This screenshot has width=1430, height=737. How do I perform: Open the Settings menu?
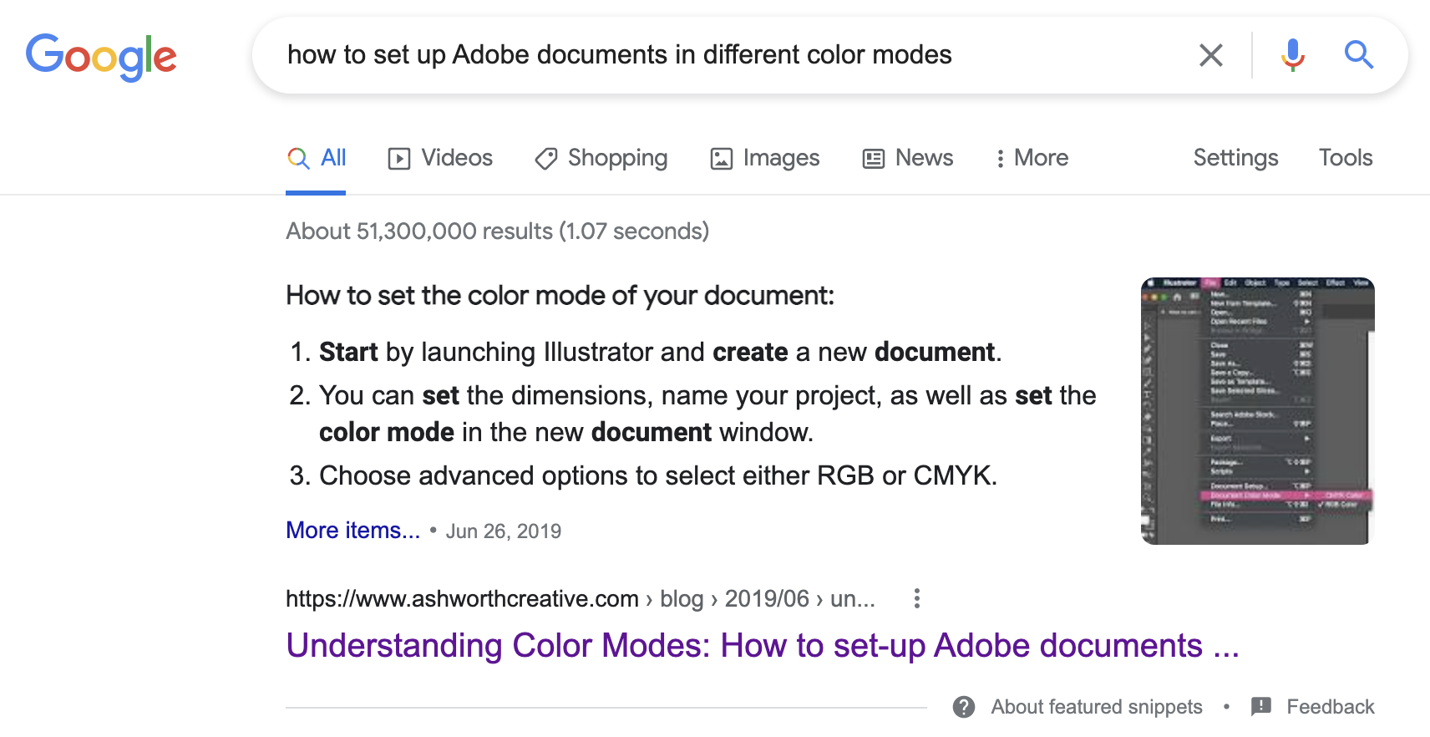tap(1235, 158)
